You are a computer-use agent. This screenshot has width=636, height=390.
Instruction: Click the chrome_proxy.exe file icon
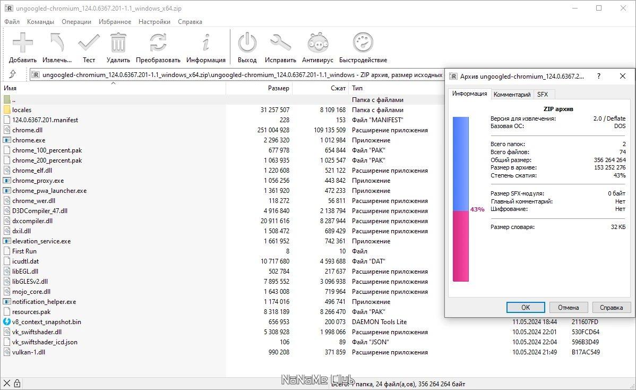point(6,180)
